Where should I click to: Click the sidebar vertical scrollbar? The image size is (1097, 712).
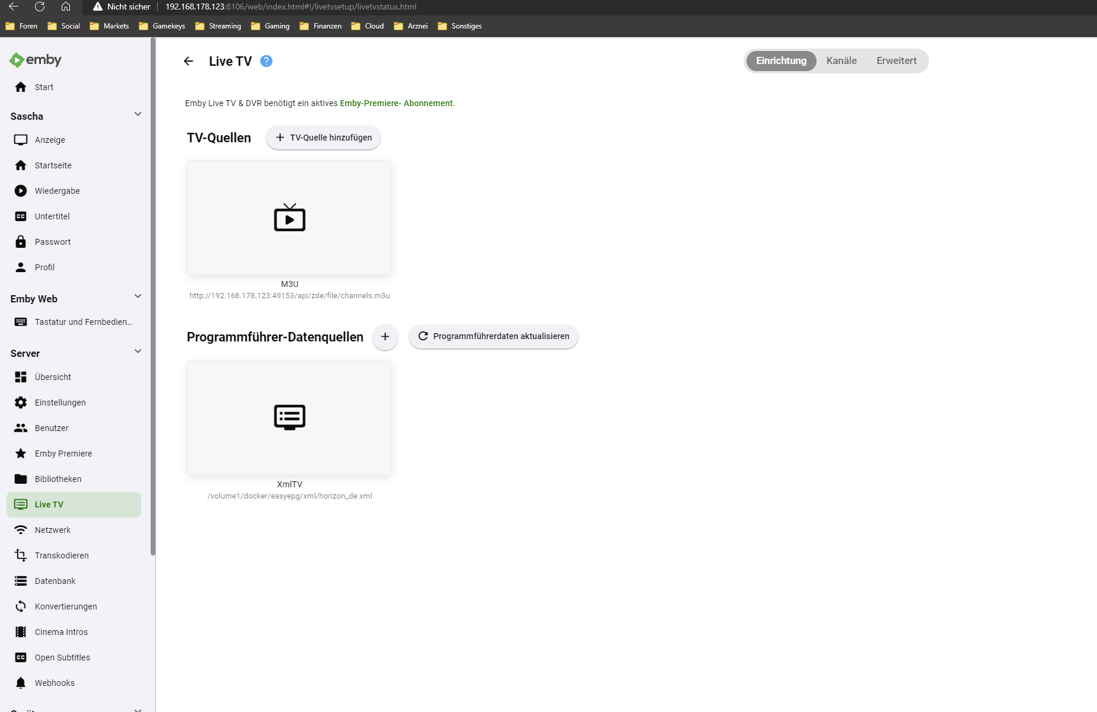(153, 296)
